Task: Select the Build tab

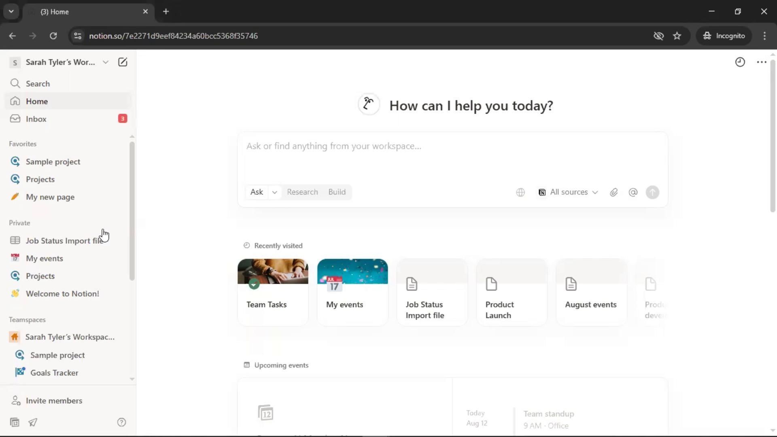Action: 337,192
